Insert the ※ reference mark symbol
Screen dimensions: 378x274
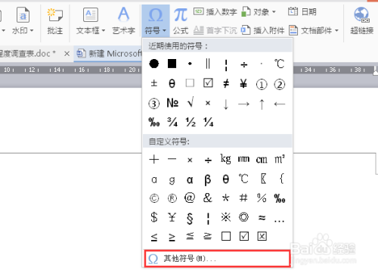(226, 217)
